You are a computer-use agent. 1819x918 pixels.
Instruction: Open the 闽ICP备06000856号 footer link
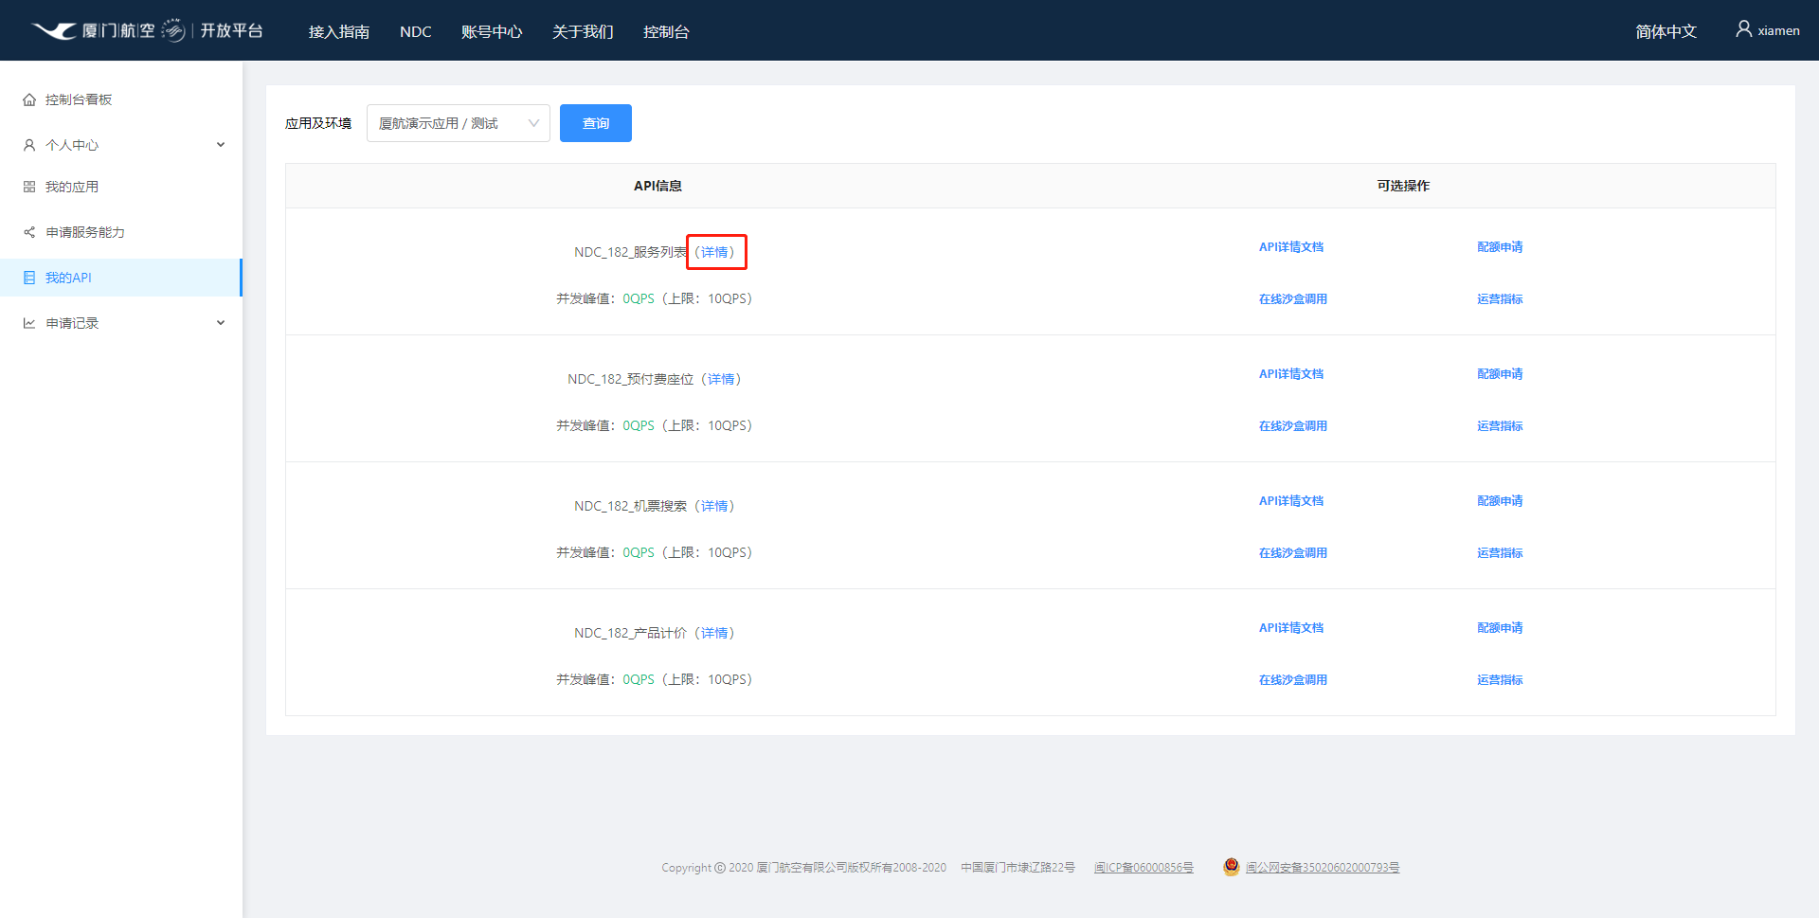pyautogui.click(x=1144, y=868)
